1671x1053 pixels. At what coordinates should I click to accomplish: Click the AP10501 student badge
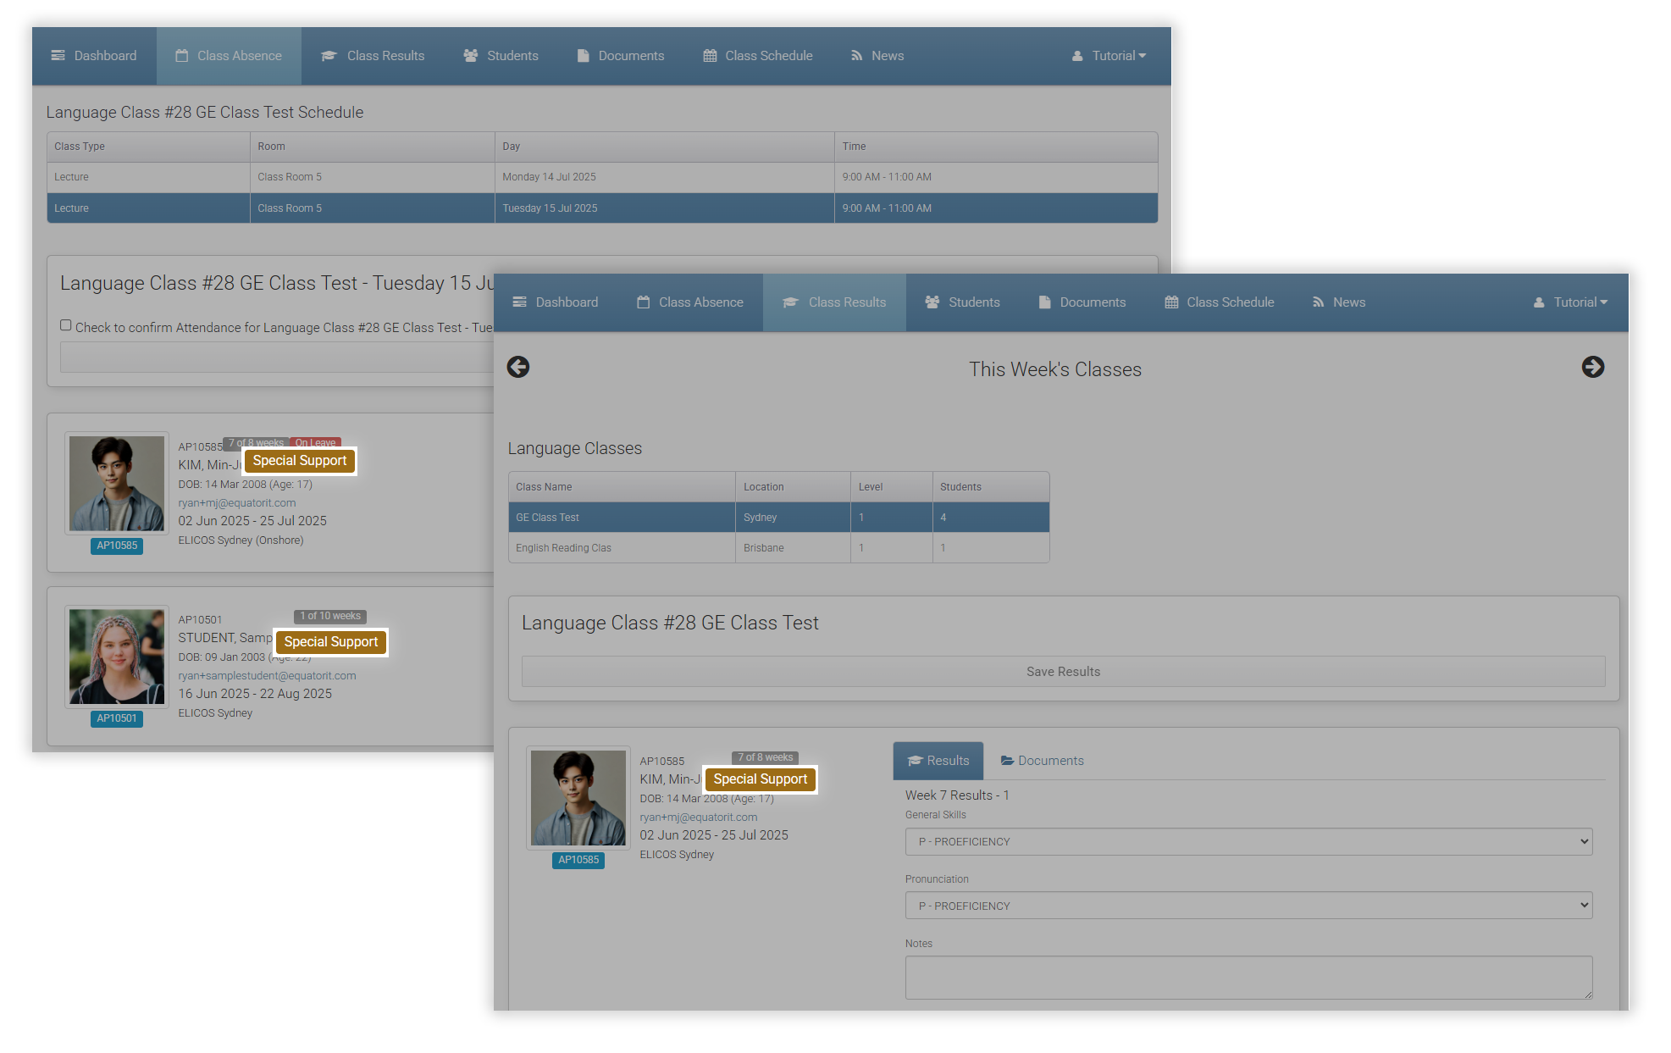(x=117, y=718)
